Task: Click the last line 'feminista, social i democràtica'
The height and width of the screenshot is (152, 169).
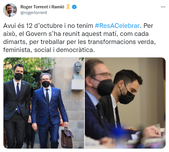Action: (x=49, y=50)
